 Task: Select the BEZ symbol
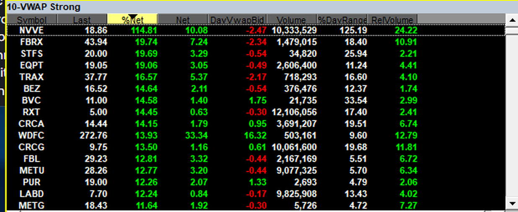[x=32, y=88]
